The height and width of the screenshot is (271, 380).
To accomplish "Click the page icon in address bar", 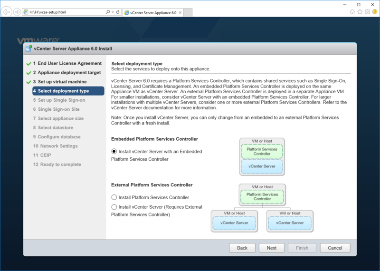I will [26, 12].
